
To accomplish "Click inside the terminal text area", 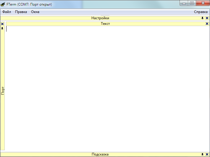I will 108,88.
